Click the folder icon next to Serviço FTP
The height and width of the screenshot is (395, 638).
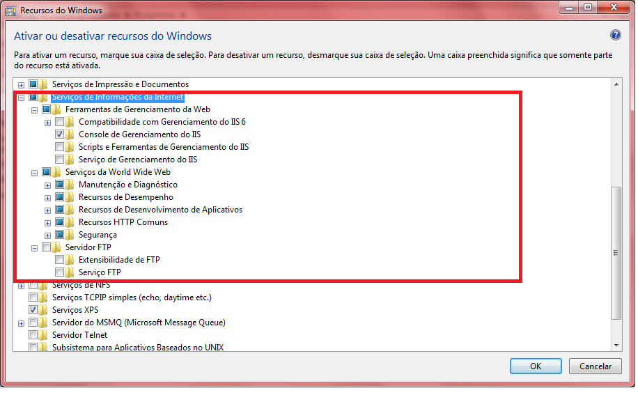coord(70,272)
